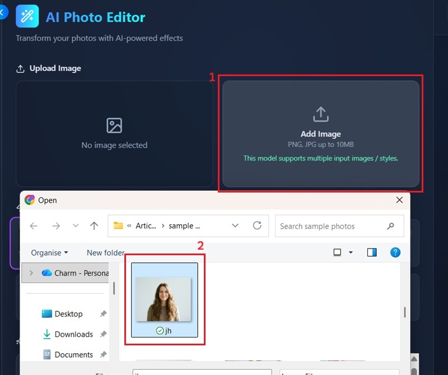Go forward in the Open dialog
The width and height of the screenshot is (448, 375).
click(x=57, y=226)
